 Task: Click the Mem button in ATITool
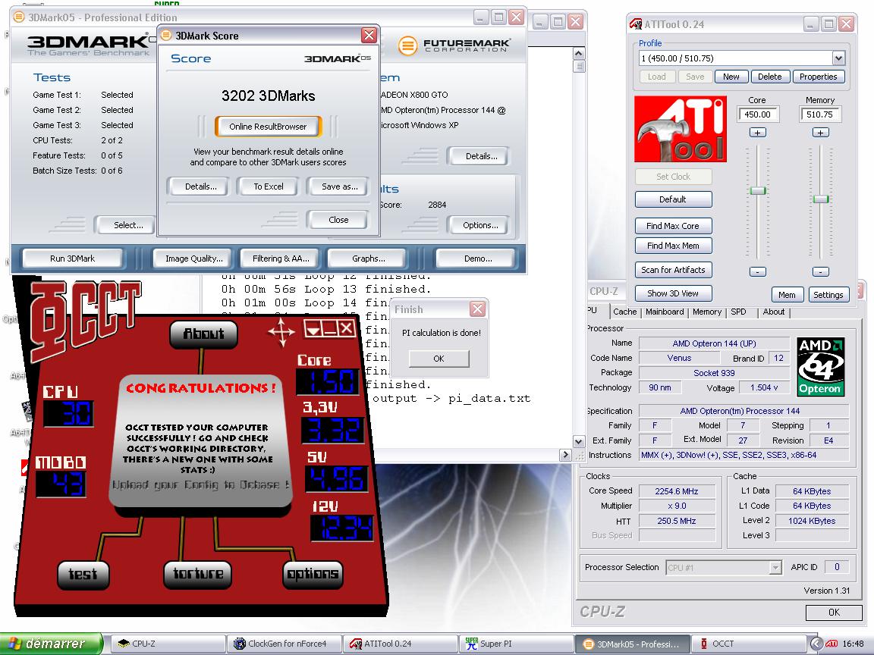(787, 295)
